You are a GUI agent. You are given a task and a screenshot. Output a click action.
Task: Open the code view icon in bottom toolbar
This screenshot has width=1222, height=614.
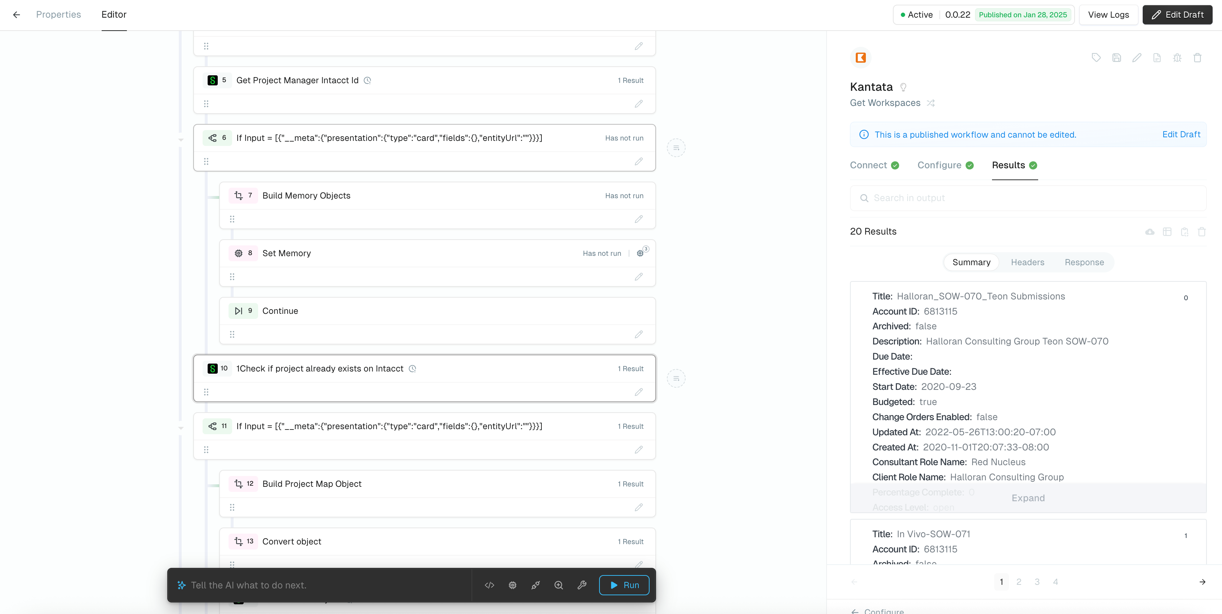click(489, 585)
